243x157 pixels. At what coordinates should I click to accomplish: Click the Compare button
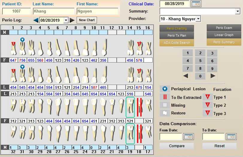[x=177, y=146]
